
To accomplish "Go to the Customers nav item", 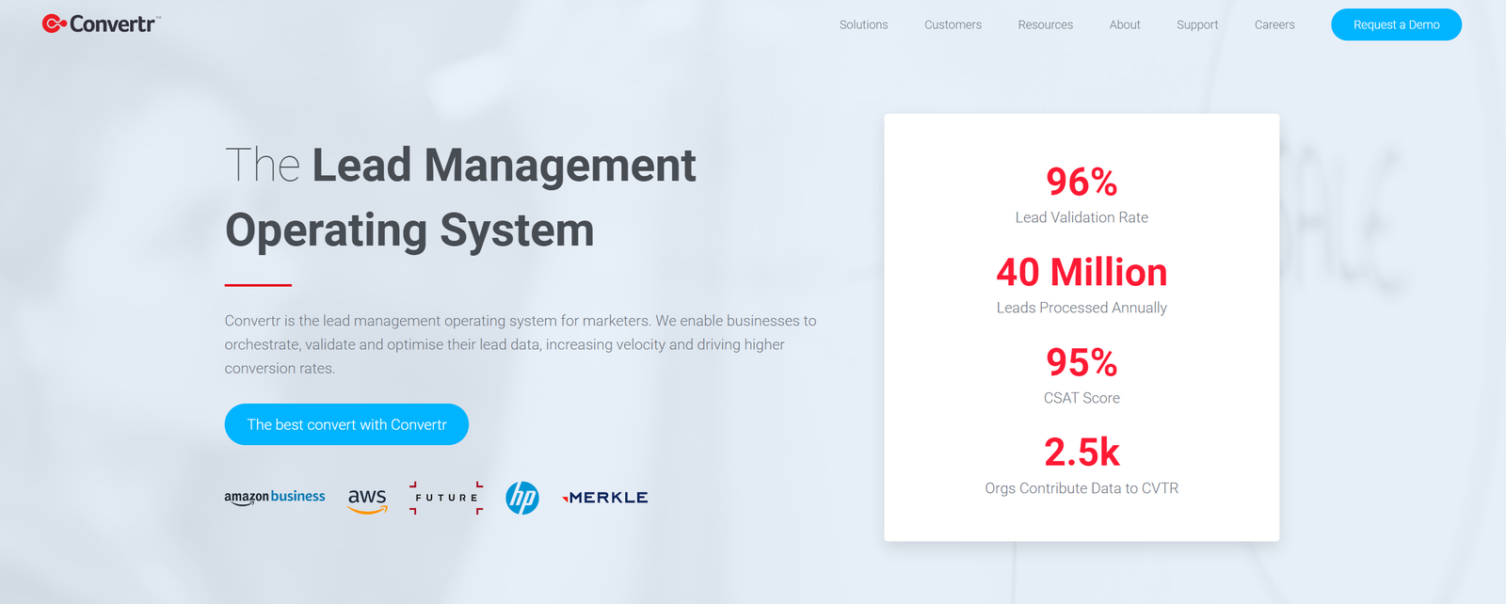I will pyautogui.click(x=953, y=24).
